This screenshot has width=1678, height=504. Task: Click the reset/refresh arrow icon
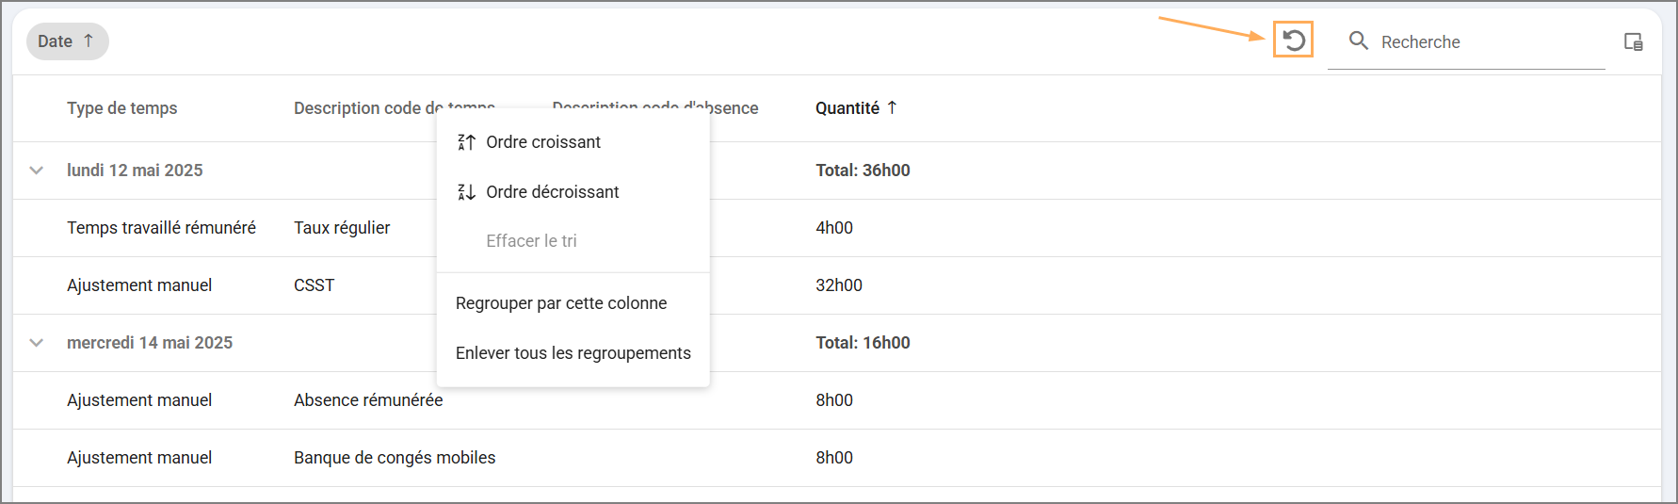click(1294, 41)
